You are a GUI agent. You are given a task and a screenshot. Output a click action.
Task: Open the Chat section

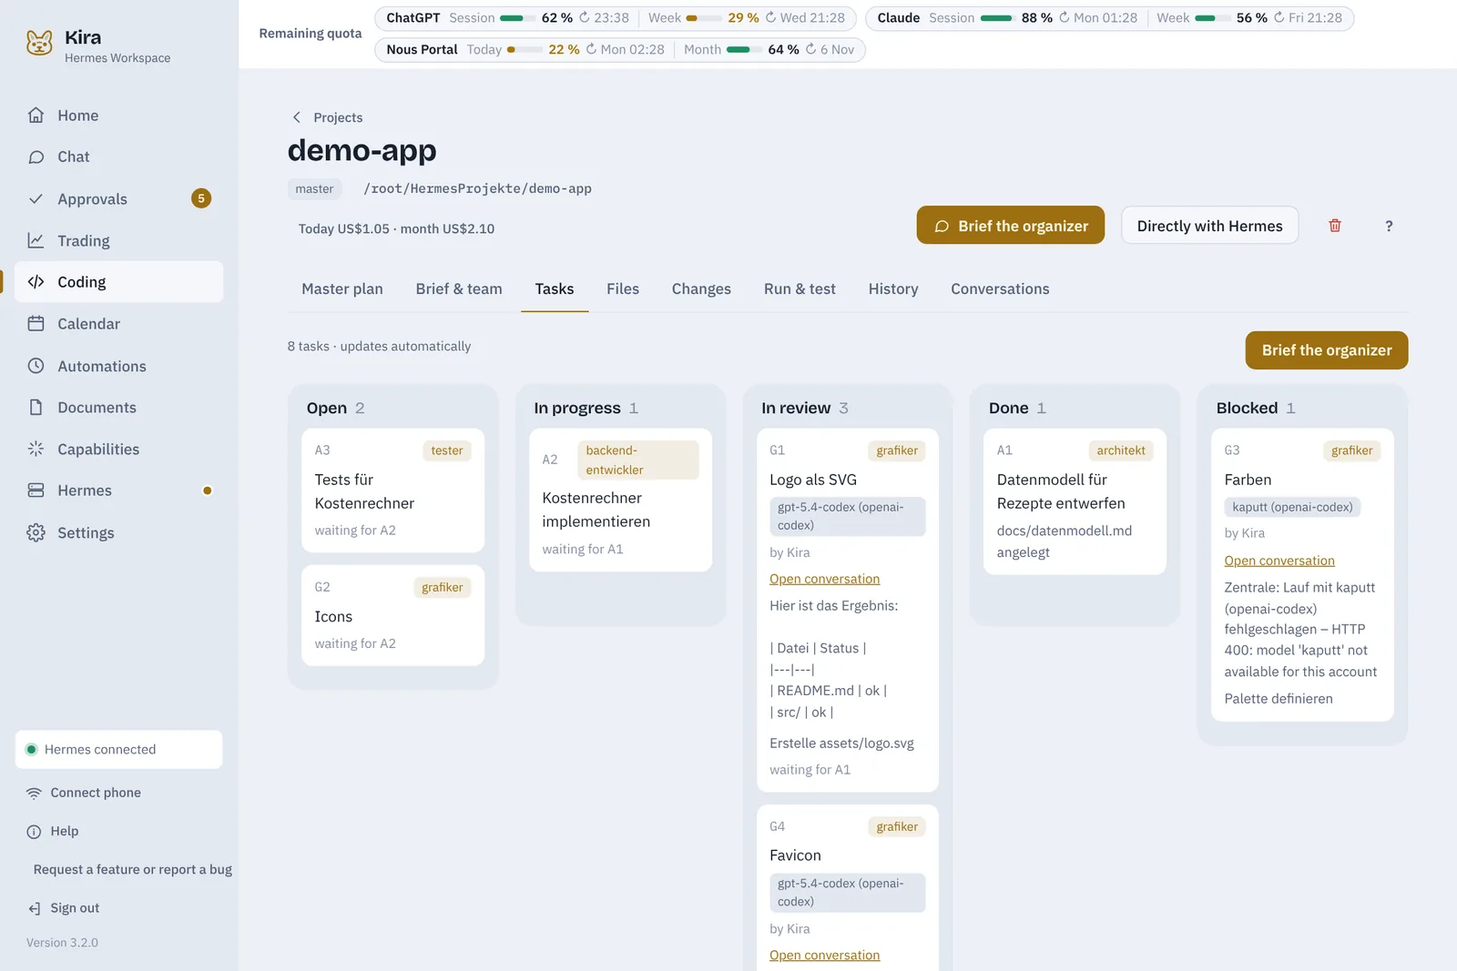118,157
